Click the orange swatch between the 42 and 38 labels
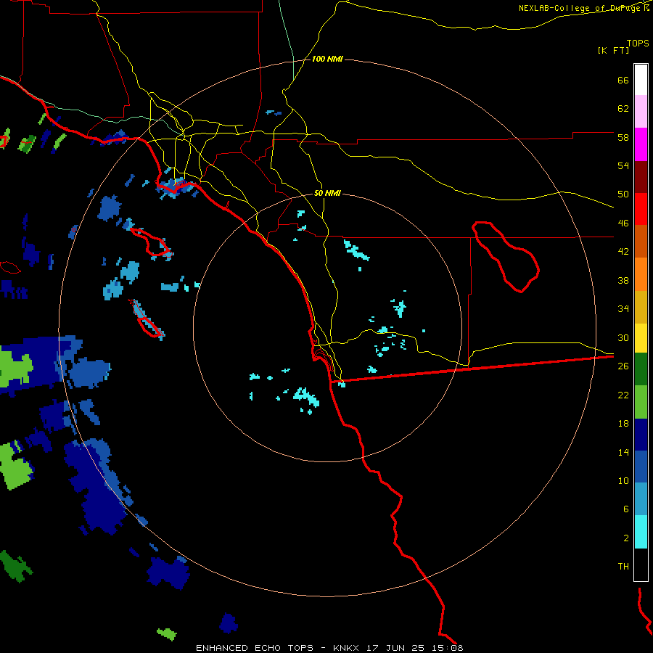 (x=641, y=274)
